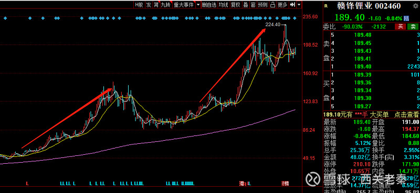The image size is (420, 193).
Task: Click the R badge next to stock name
Action: (x=326, y=6)
